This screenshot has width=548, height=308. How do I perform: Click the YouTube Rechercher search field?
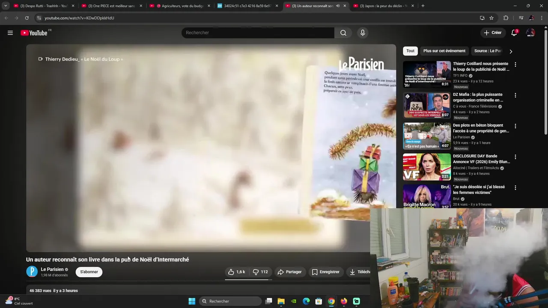tap(258, 33)
